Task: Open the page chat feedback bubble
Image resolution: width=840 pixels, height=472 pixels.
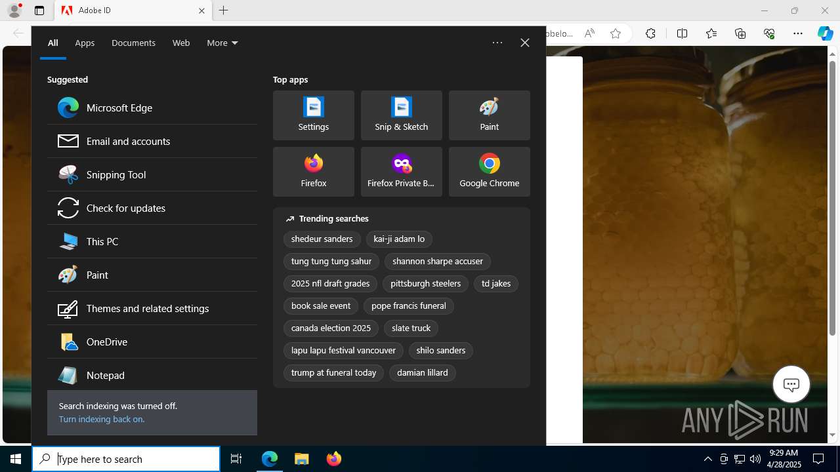Action: 791,384
